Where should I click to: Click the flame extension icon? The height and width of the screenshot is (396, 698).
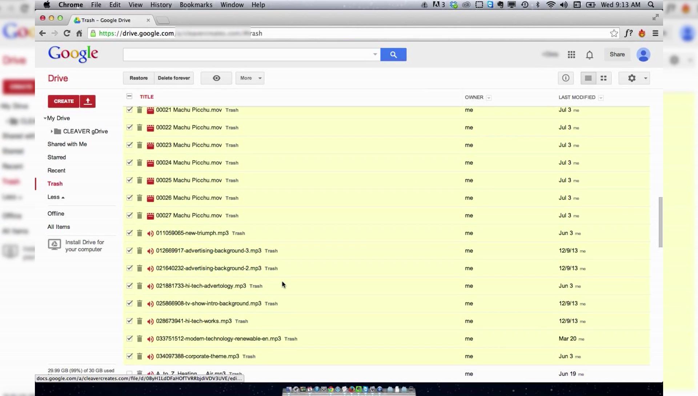click(x=642, y=33)
